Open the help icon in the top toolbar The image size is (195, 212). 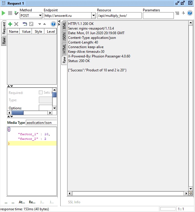tap(190, 13)
